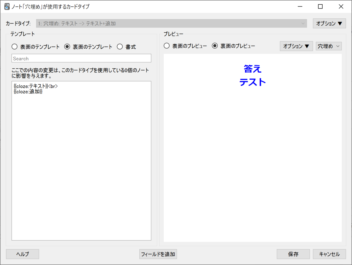Click the キャンセル button
Image resolution: width=352 pixels, height=265 pixels.
coord(329,254)
